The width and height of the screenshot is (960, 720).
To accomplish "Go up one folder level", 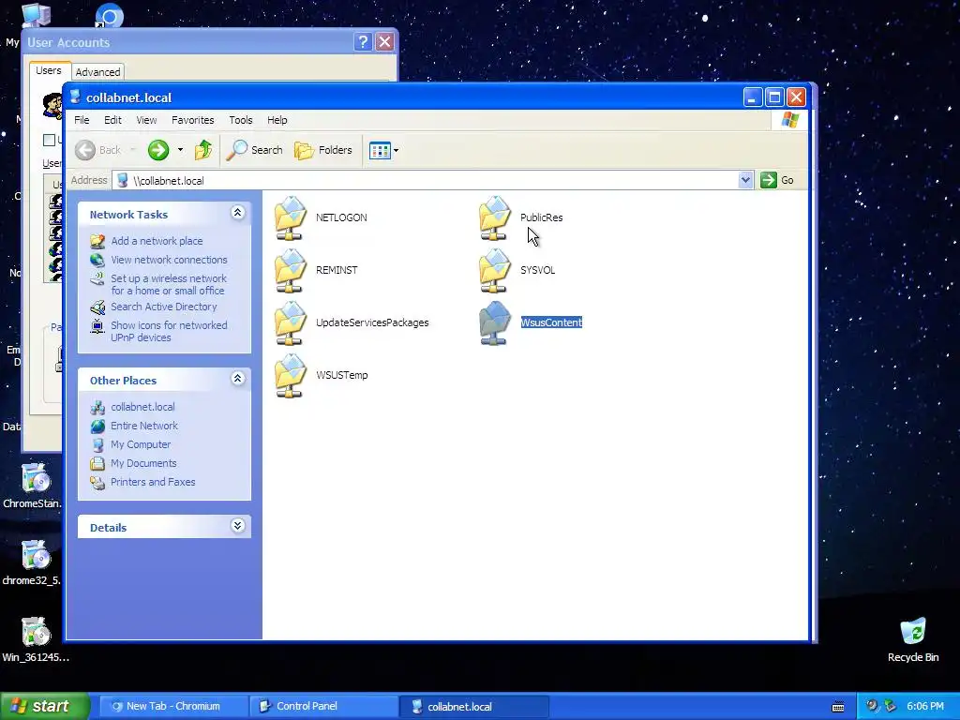I will point(203,150).
